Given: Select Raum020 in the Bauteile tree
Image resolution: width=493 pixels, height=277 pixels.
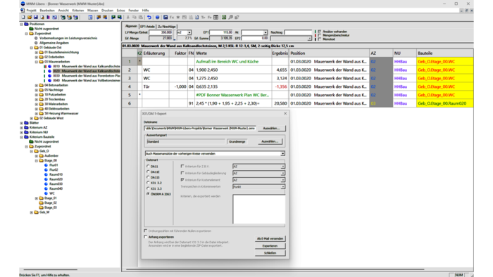Looking at the screenshot, I should click(56, 179).
